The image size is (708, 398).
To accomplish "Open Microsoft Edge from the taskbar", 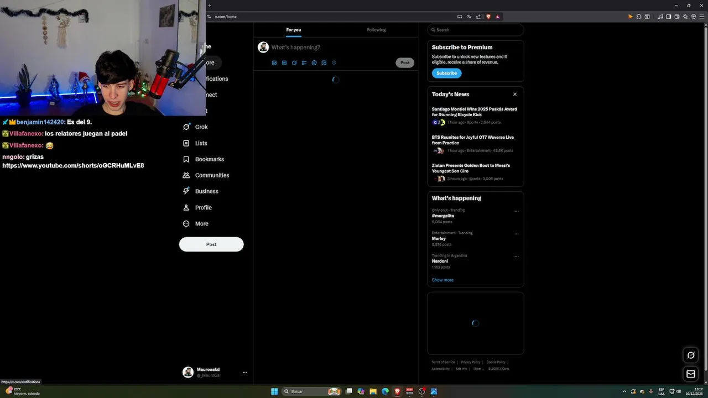I will [x=386, y=391].
